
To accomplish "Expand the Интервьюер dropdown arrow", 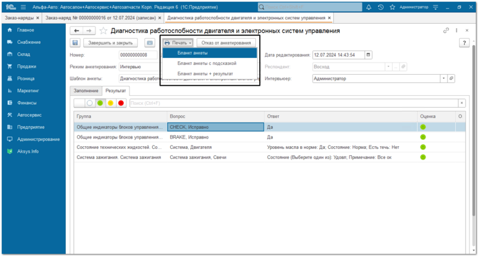I will (x=444, y=79).
